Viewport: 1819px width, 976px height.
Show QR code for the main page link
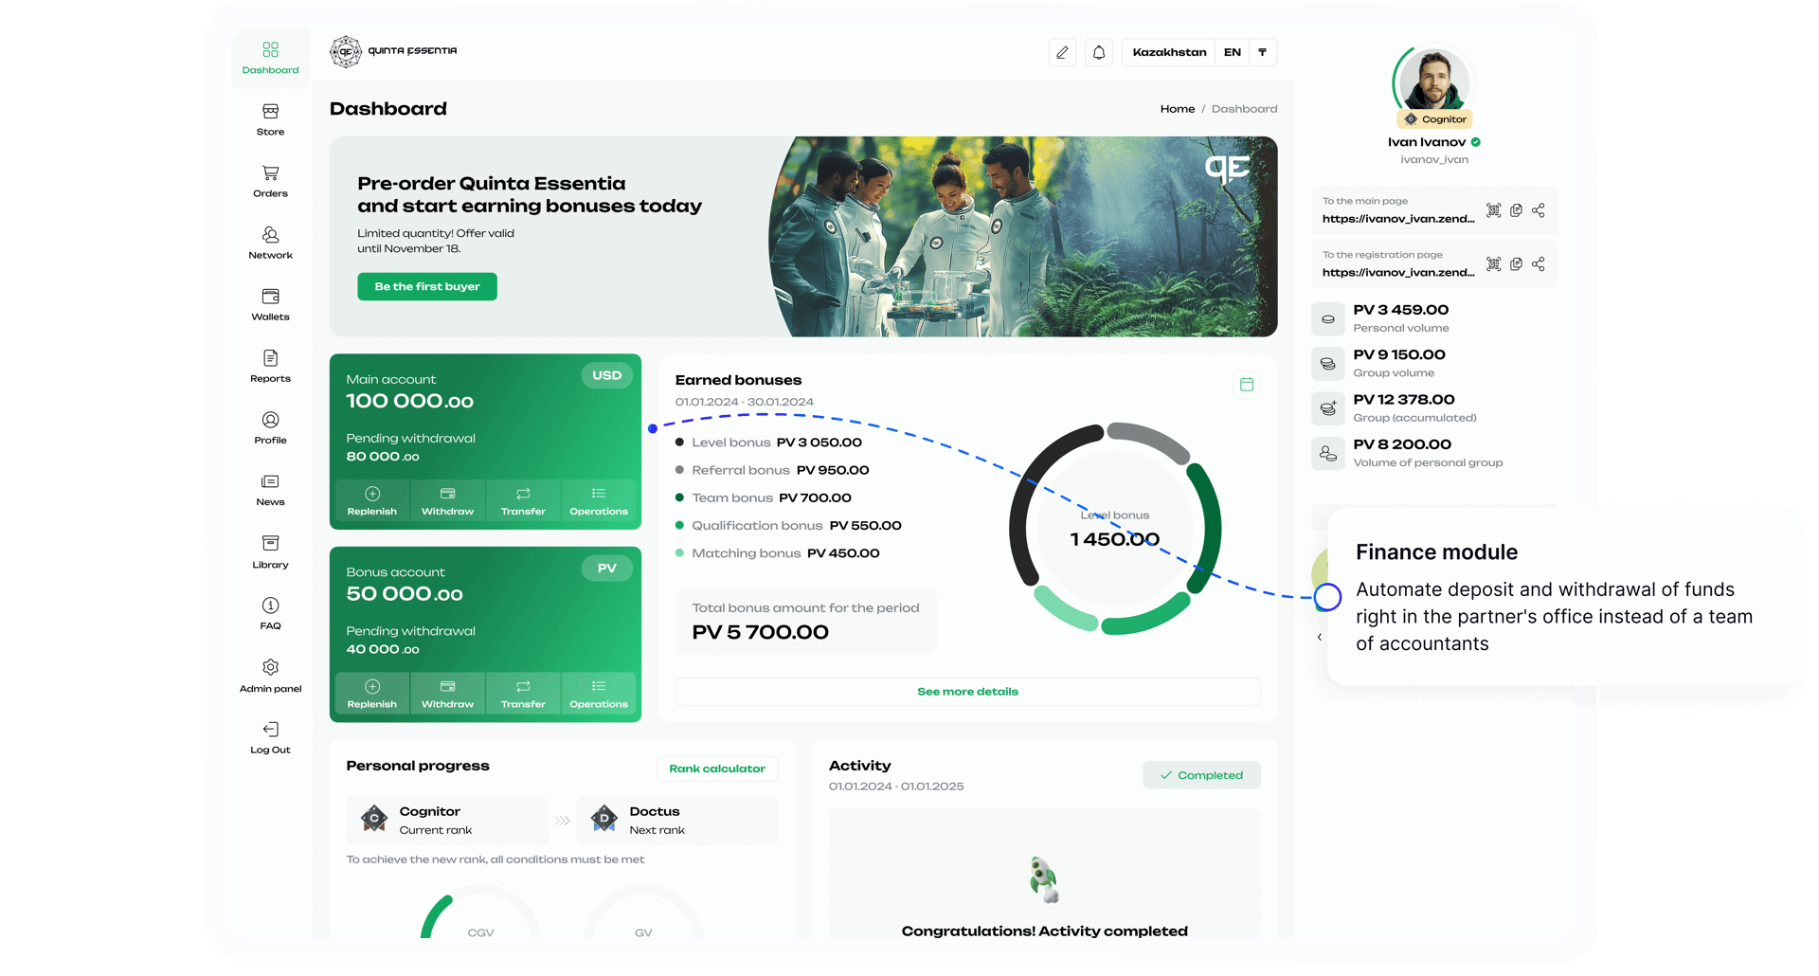tap(1494, 210)
